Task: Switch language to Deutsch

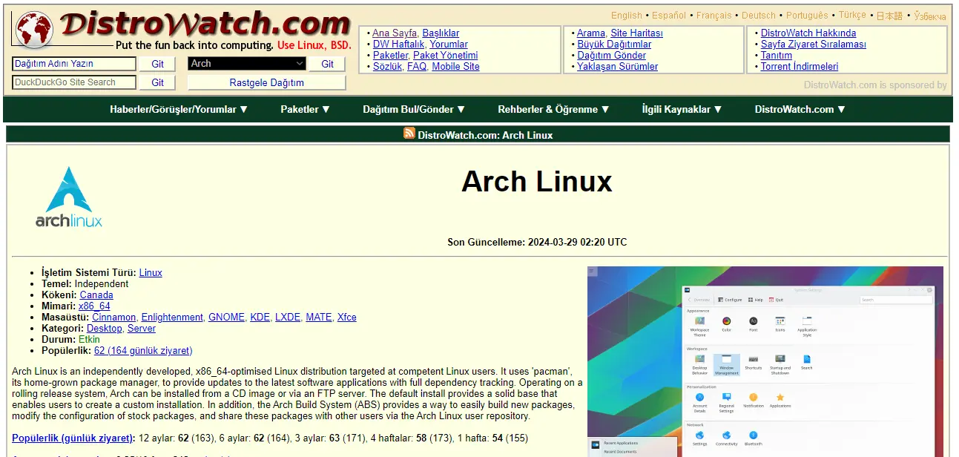Action: click(759, 16)
